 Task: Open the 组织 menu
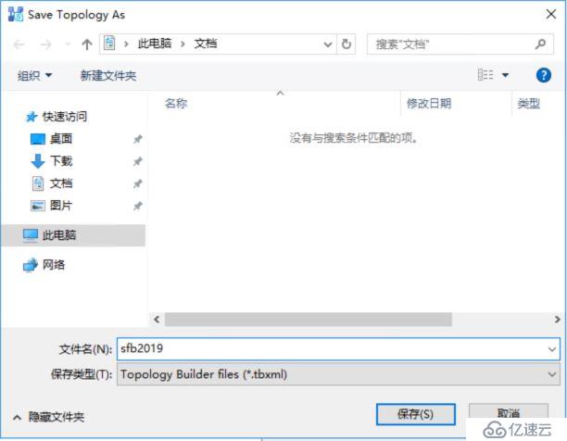[x=34, y=76]
